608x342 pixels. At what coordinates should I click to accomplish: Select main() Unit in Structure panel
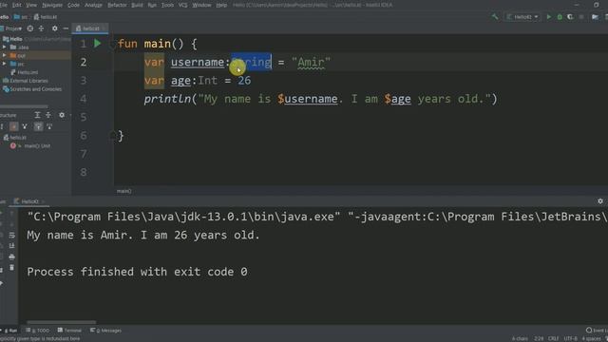tap(31, 145)
